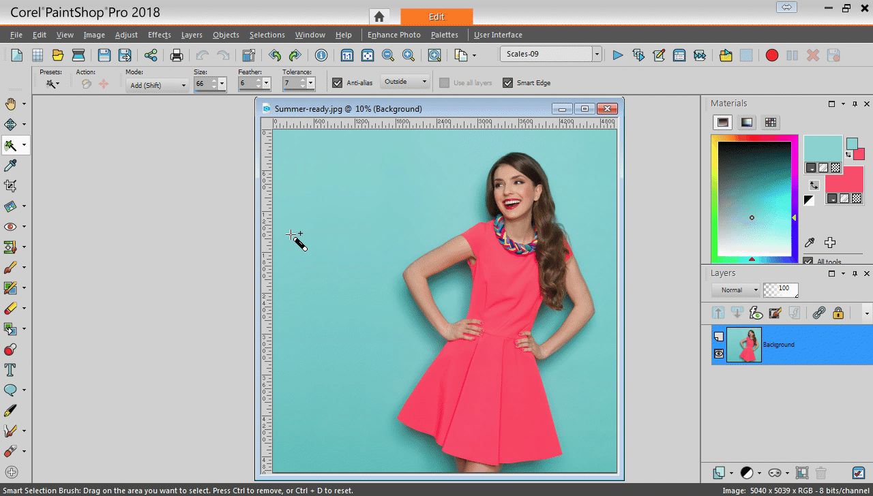Select the Pan hand tool
This screenshot has height=496, width=873.
tap(11, 104)
